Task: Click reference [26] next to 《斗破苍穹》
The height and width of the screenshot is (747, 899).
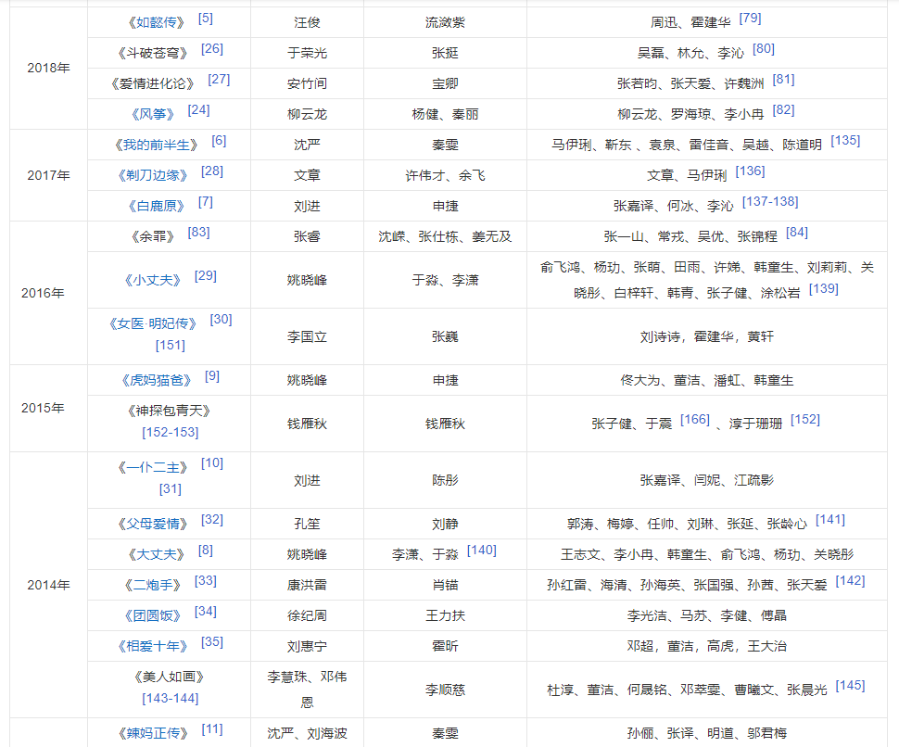Action: pyautogui.click(x=211, y=48)
